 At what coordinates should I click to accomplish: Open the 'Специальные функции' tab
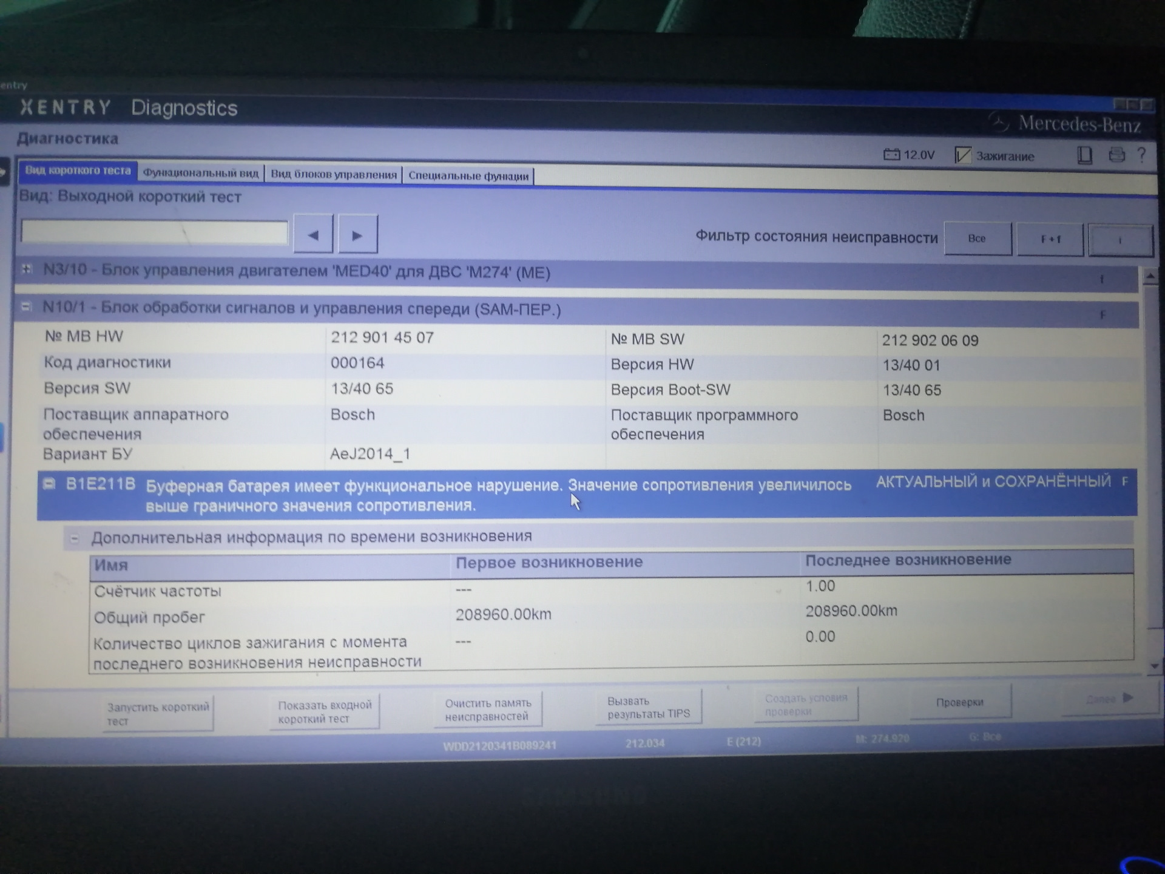(468, 175)
